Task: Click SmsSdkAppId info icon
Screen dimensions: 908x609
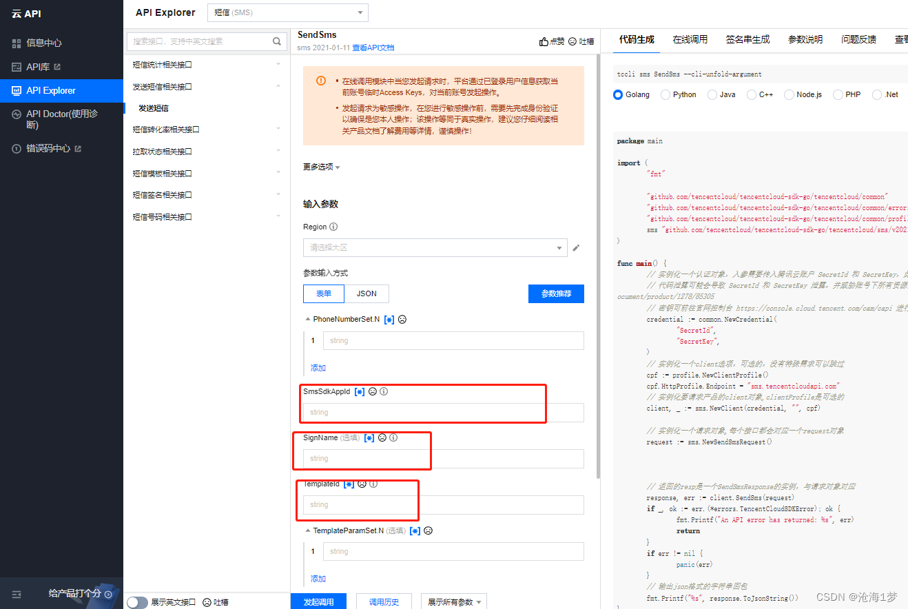Action: 384,391
